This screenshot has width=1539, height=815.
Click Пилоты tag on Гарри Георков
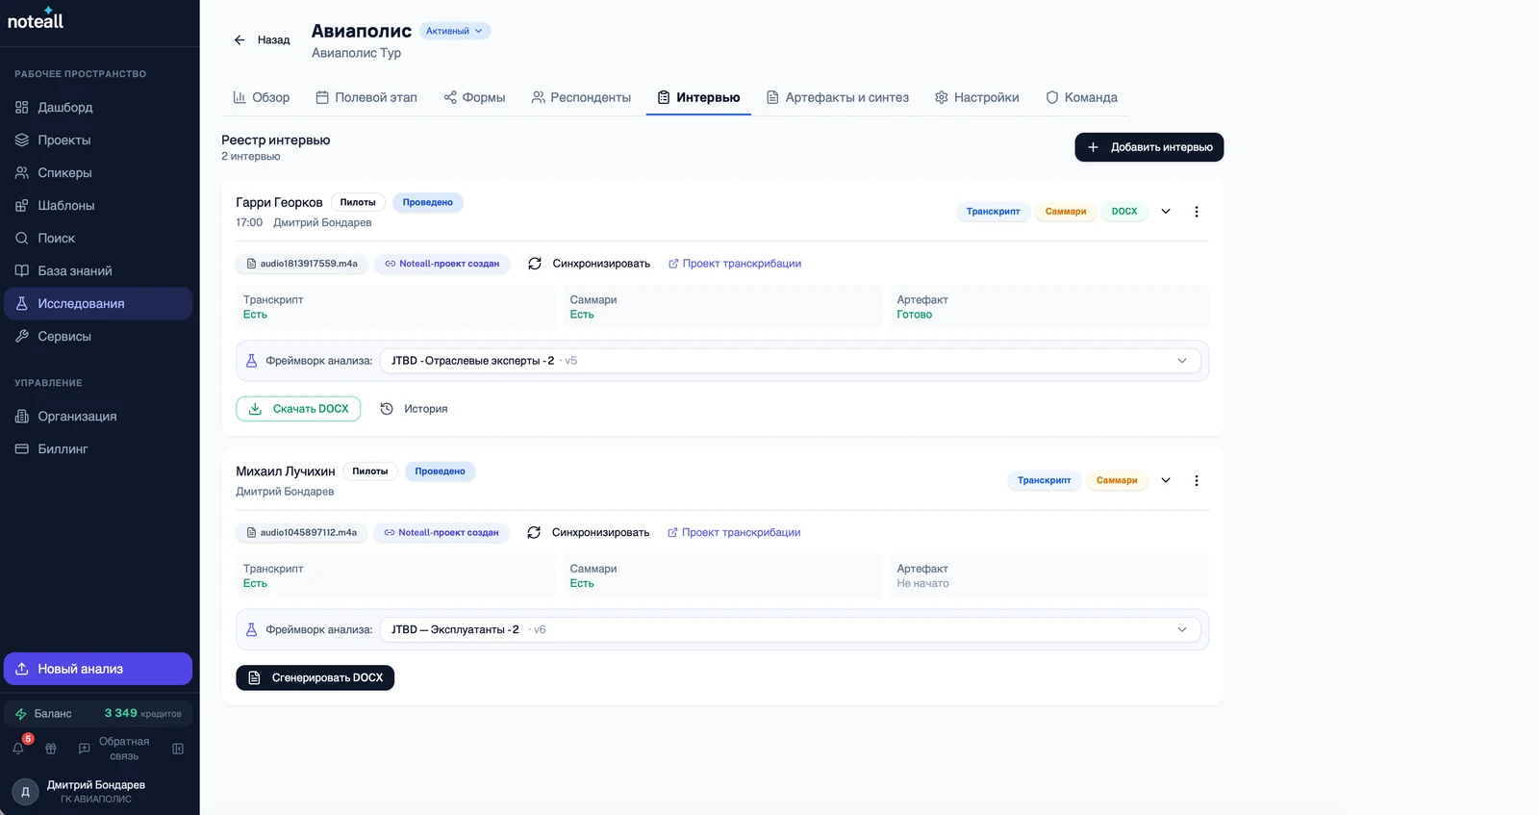358,202
